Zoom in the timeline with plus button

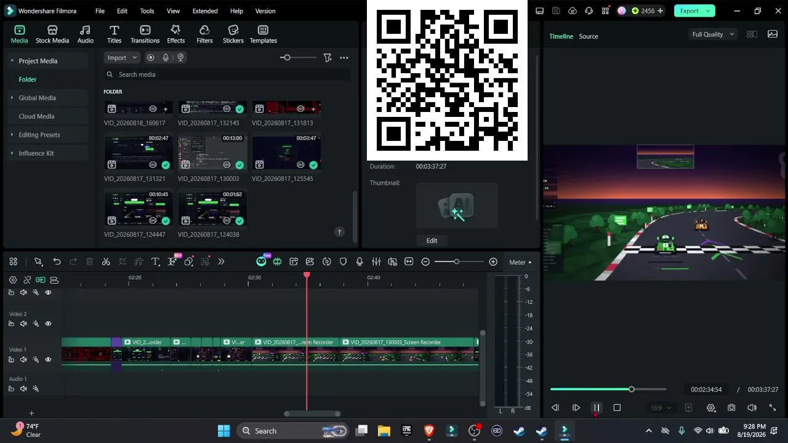pos(493,261)
